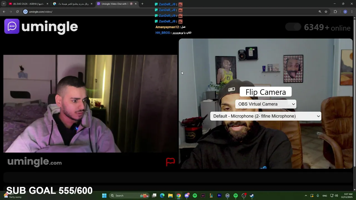Open the Chrome zoom magnifier icon
This screenshot has width=356, height=200.
click(x=320, y=12)
